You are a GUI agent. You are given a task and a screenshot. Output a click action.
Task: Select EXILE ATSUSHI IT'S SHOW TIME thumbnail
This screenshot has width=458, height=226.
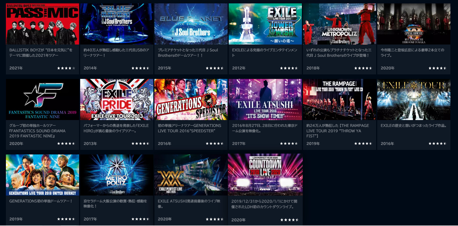pos(265,99)
